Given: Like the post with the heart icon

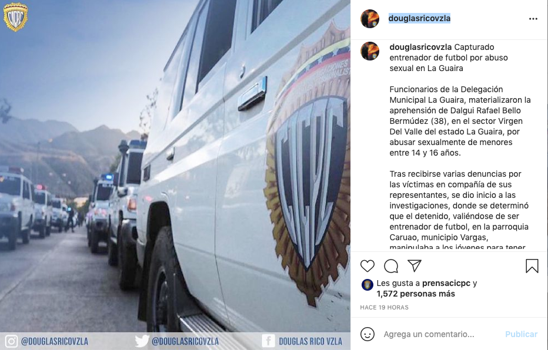Looking at the screenshot, I should click(x=367, y=266).
